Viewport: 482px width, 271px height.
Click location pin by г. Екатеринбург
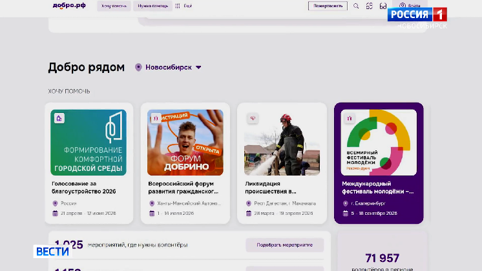coord(346,203)
